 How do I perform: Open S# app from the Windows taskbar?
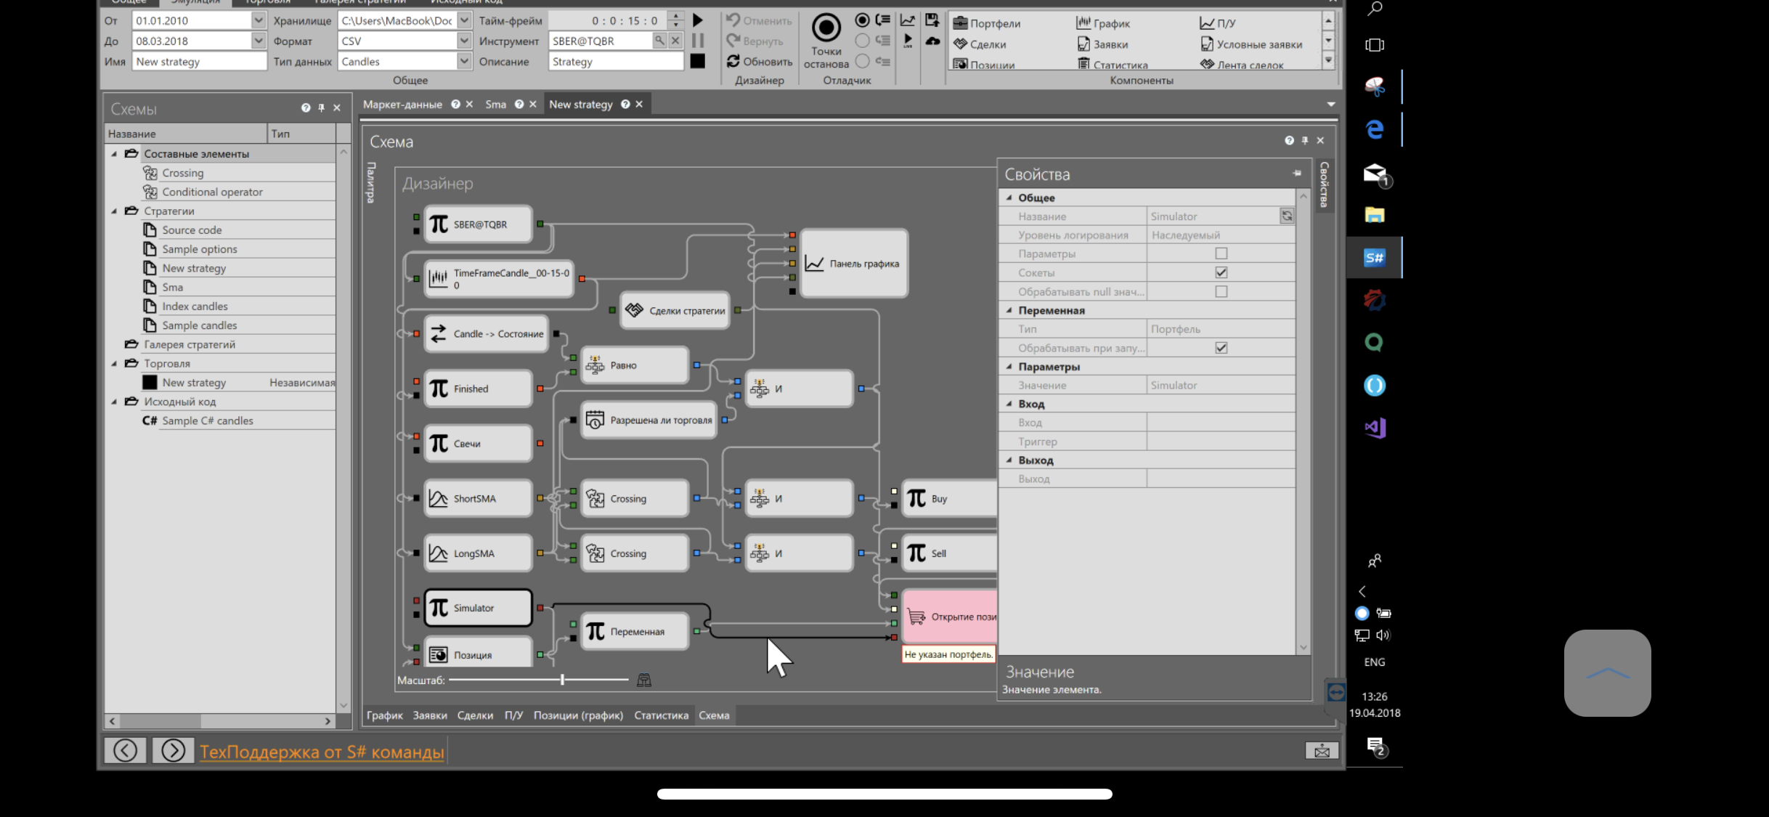(1374, 257)
